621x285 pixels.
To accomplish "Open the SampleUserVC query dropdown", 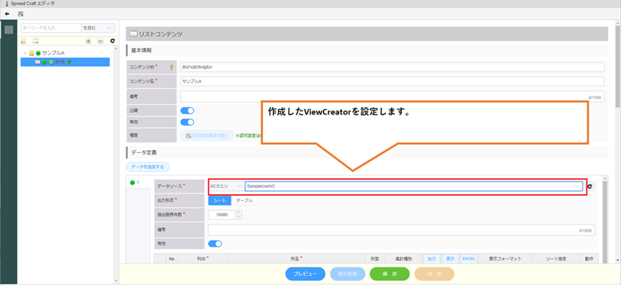I will point(414,186).
